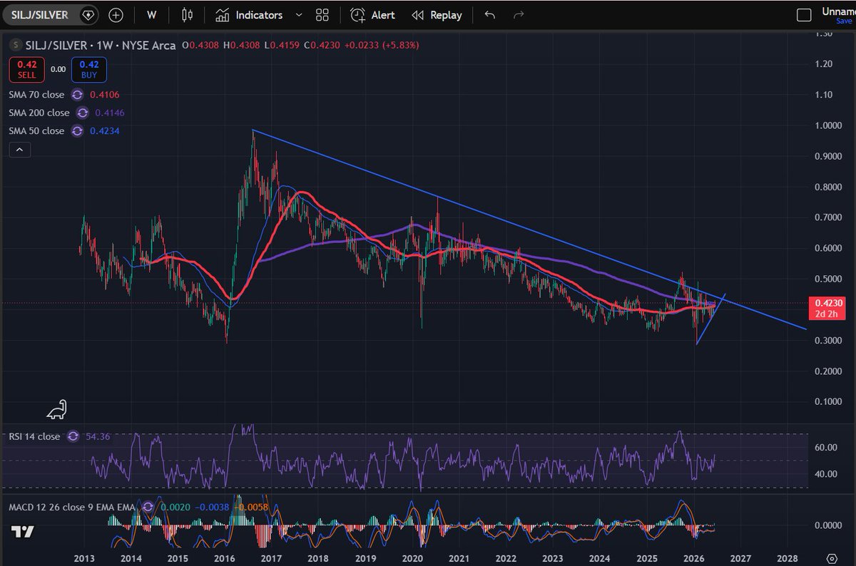Click the diamond badge beside SILJ/SILVER

click(x=88, y=14)
